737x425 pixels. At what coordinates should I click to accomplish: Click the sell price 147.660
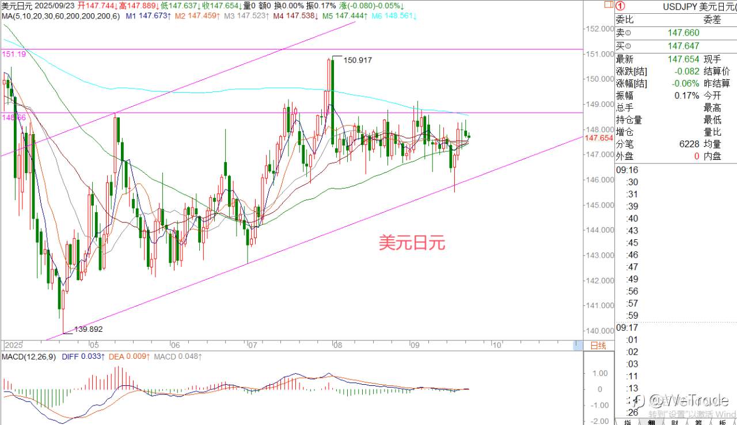coord(683,33)
